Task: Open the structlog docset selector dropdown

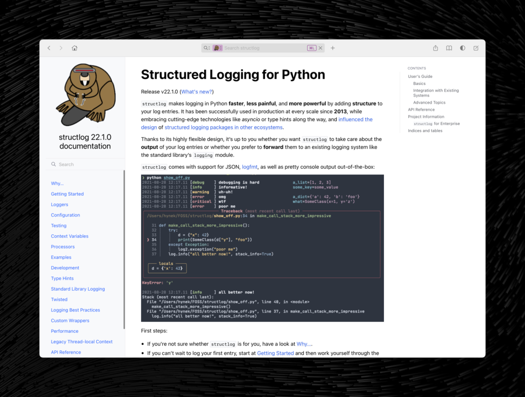Action: [x=218, y=48]
